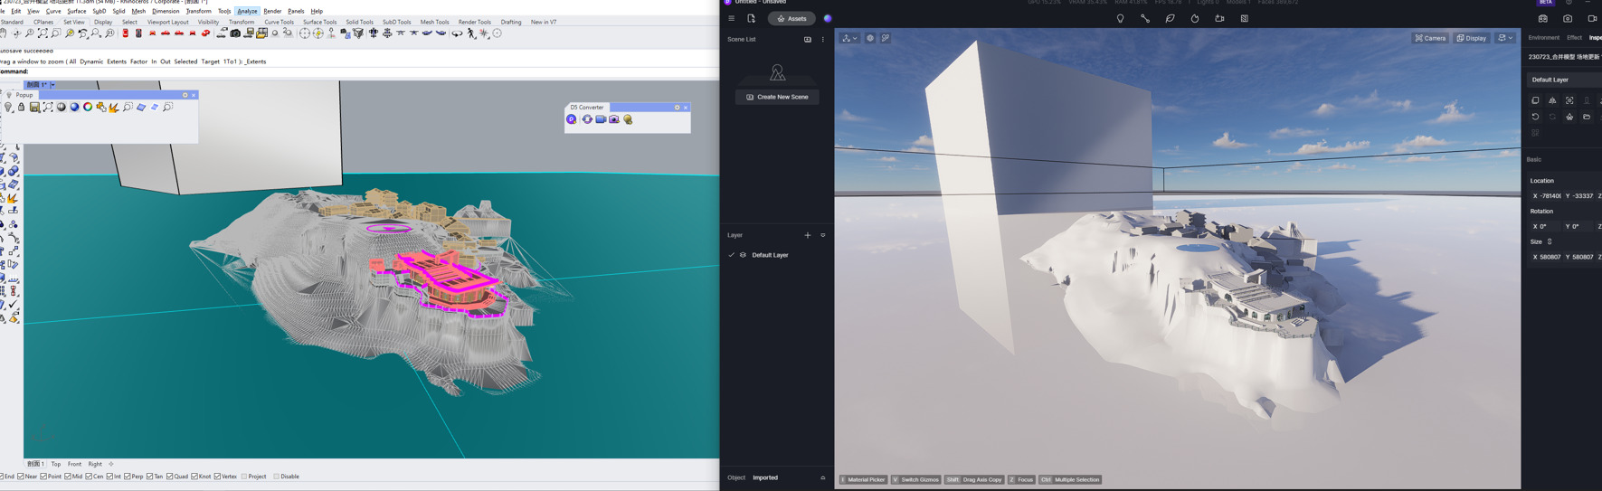Expand the Imported object panel chevron
Image resolution: width=1602 pixels, height=491 pixels.
[823, 477]
